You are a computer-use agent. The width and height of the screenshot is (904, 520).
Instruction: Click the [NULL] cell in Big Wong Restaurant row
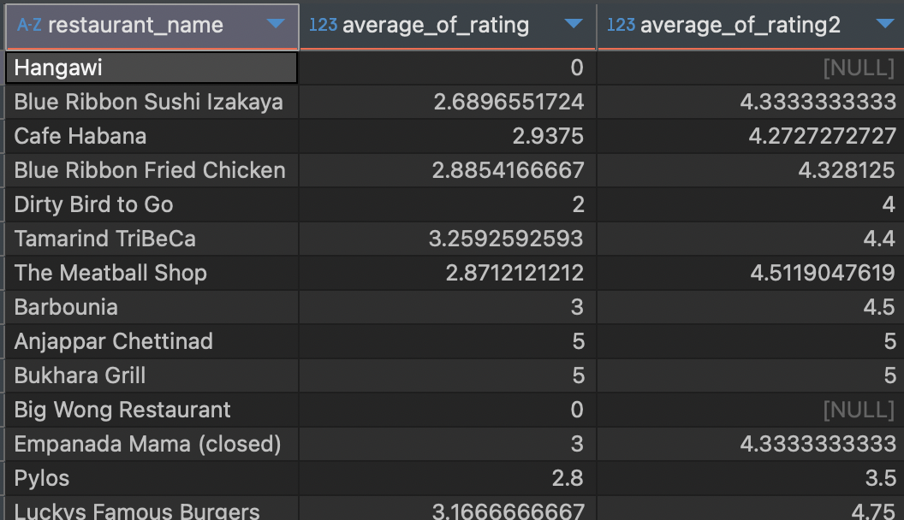point(859,410)
